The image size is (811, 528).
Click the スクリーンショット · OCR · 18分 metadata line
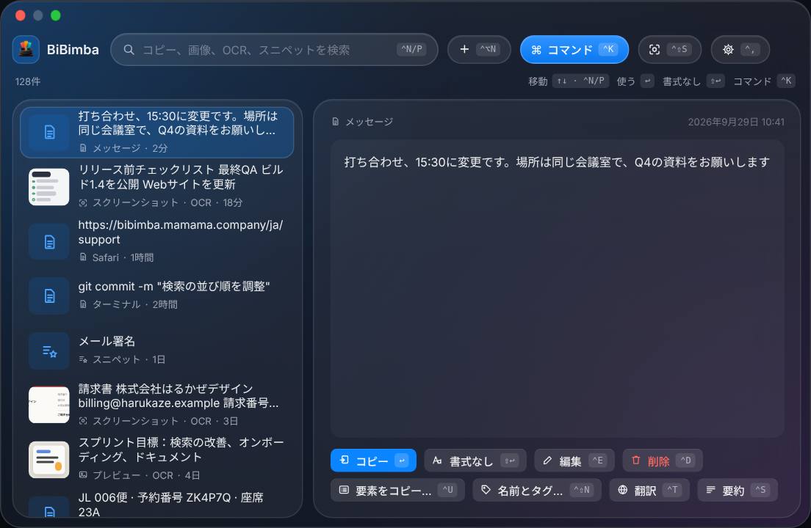160,203
